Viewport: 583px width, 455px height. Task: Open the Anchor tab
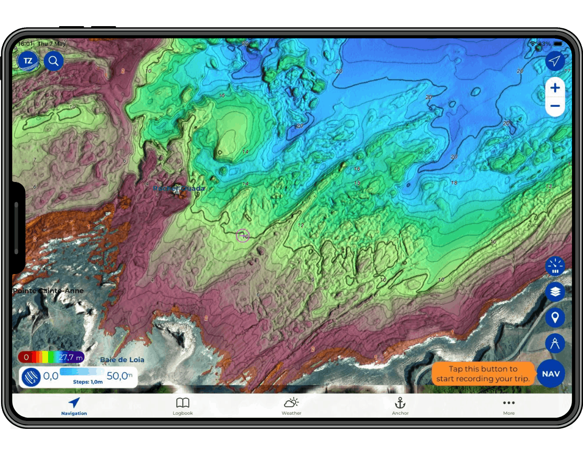point(400,406)
